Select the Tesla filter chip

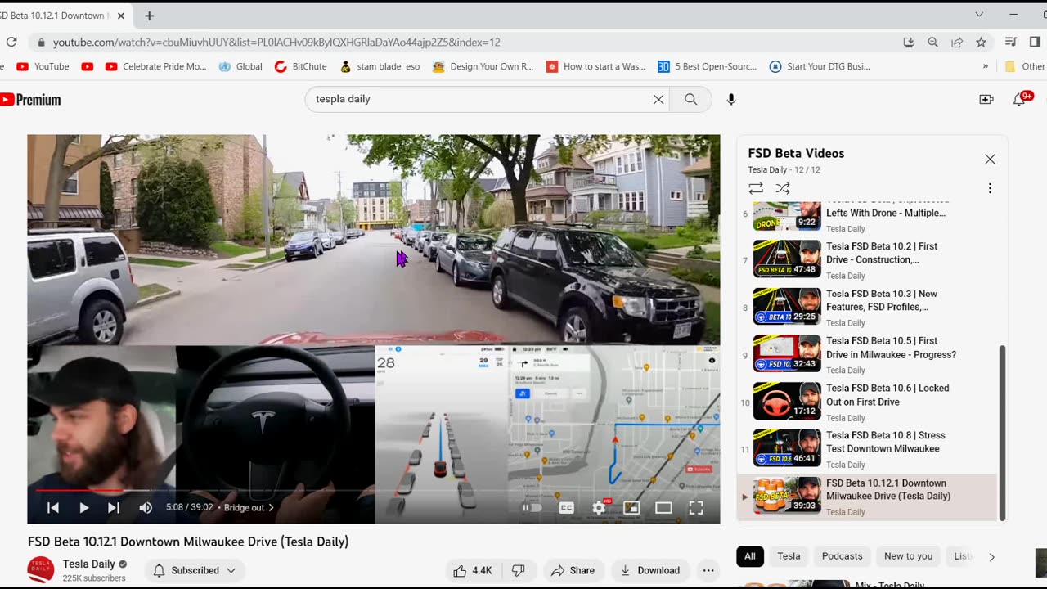click(789, 556)
